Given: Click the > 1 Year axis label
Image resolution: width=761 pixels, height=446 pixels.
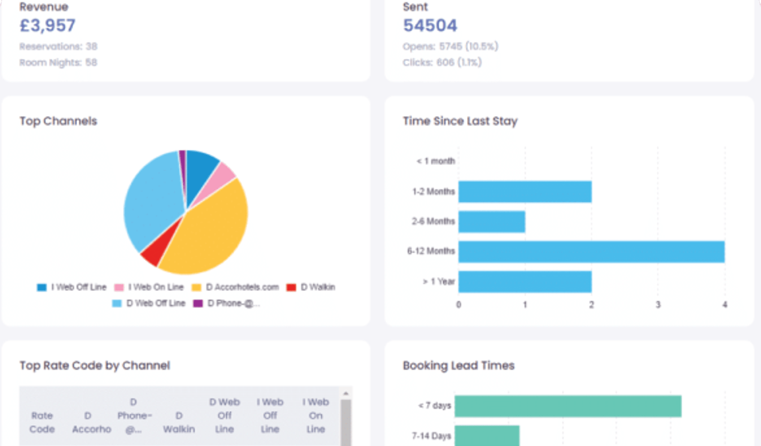Looking at the screenshot, I should click(439, 282).
